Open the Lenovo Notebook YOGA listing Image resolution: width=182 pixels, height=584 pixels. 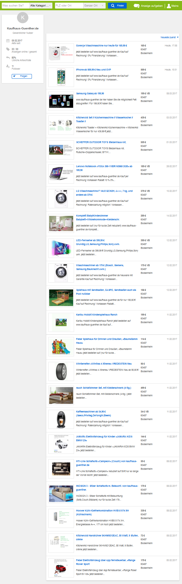[x=104, y=168]
